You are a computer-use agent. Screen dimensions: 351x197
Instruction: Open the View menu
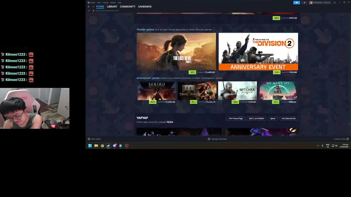pyautogui.click(x=99, y=2)
